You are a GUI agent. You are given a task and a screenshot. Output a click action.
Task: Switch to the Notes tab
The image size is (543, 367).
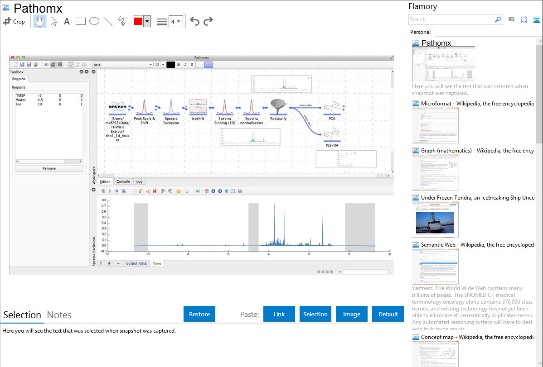pos(59,315)
